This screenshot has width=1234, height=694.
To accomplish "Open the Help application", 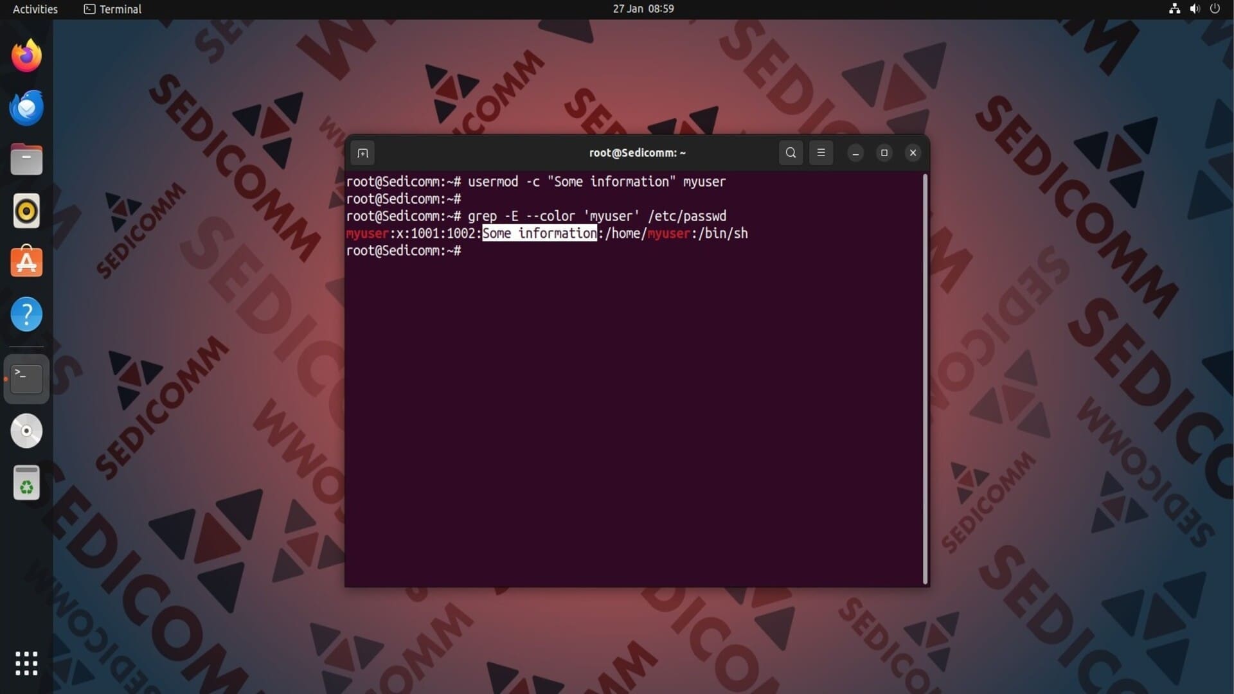I will click(x=26, y=314).
